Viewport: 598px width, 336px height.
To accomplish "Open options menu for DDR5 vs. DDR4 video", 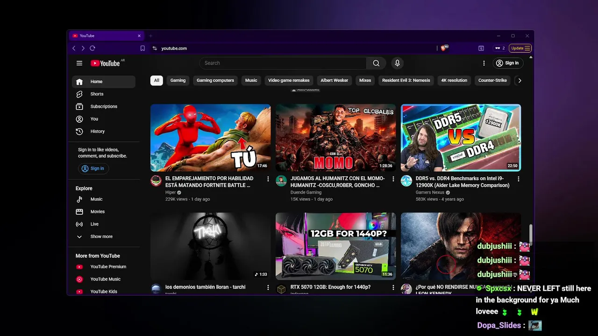I will tap(519, 179).
